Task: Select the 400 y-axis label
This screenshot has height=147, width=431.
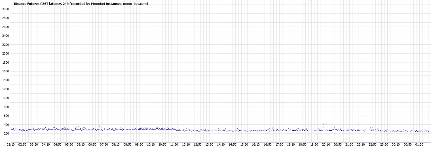Action: (7, 125)
